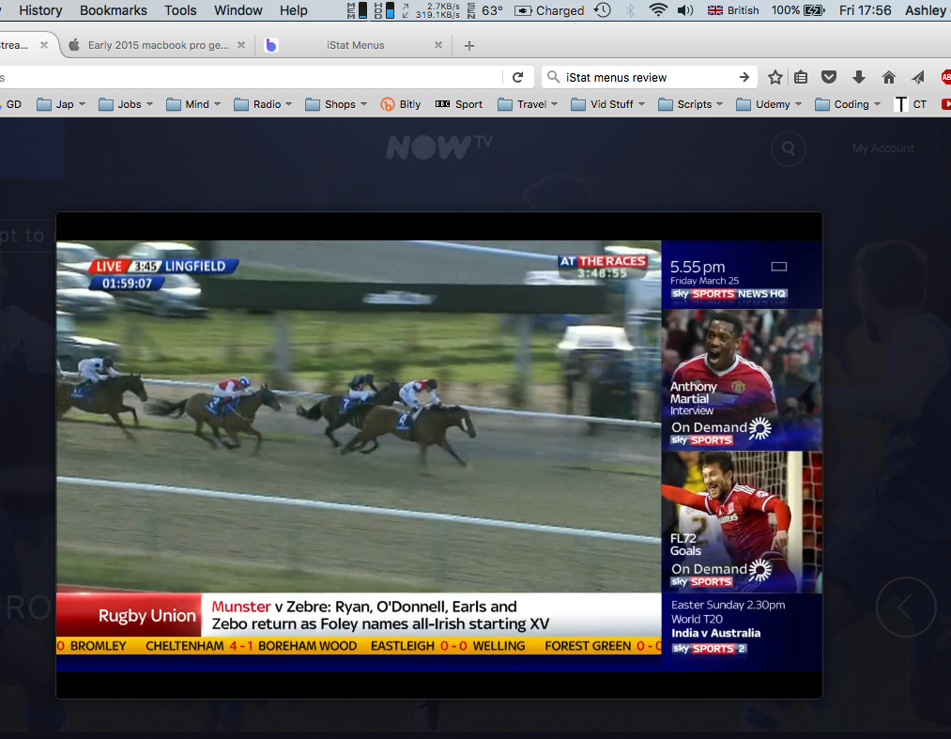Click the reload page icon
Viewport: 951px width, 739px height.
pyautogui.click(x=517, y=77)
